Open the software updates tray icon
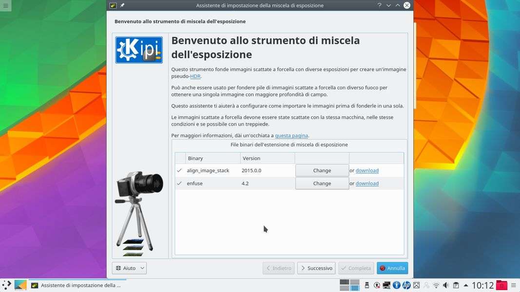 pyautogui.click(x=377, y=285)
